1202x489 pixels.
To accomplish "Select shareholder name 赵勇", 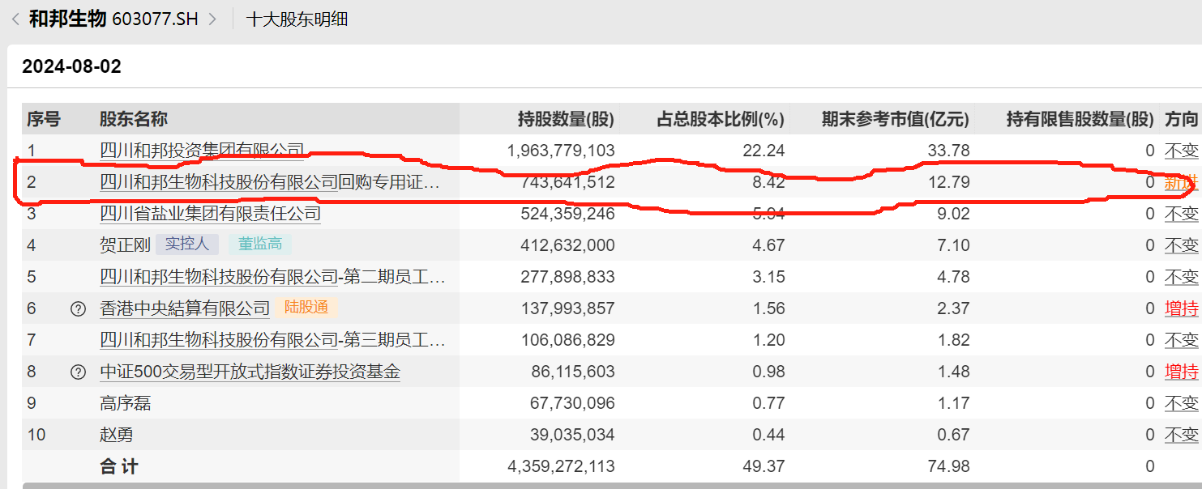I will (117, 435).
